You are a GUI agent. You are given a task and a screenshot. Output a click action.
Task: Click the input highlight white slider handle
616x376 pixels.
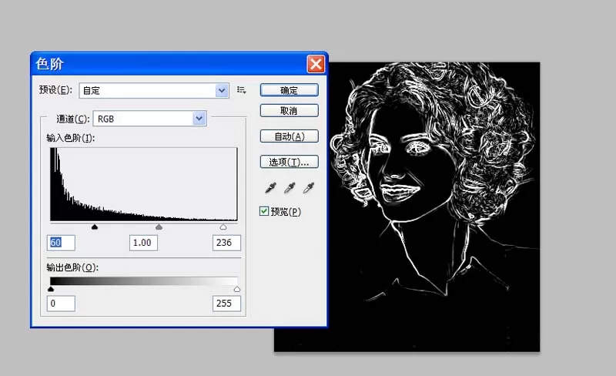[x=223, y=227]
